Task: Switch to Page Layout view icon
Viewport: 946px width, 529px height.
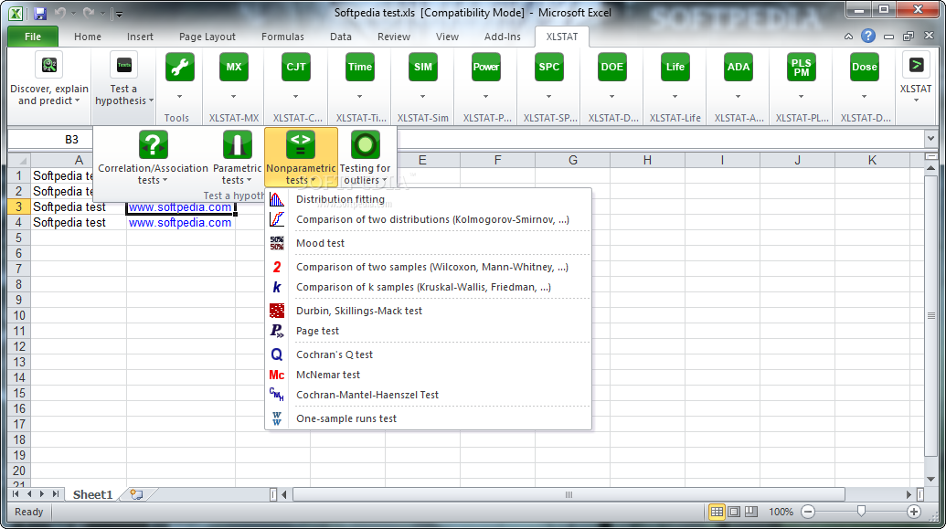Action: point(734,513)
